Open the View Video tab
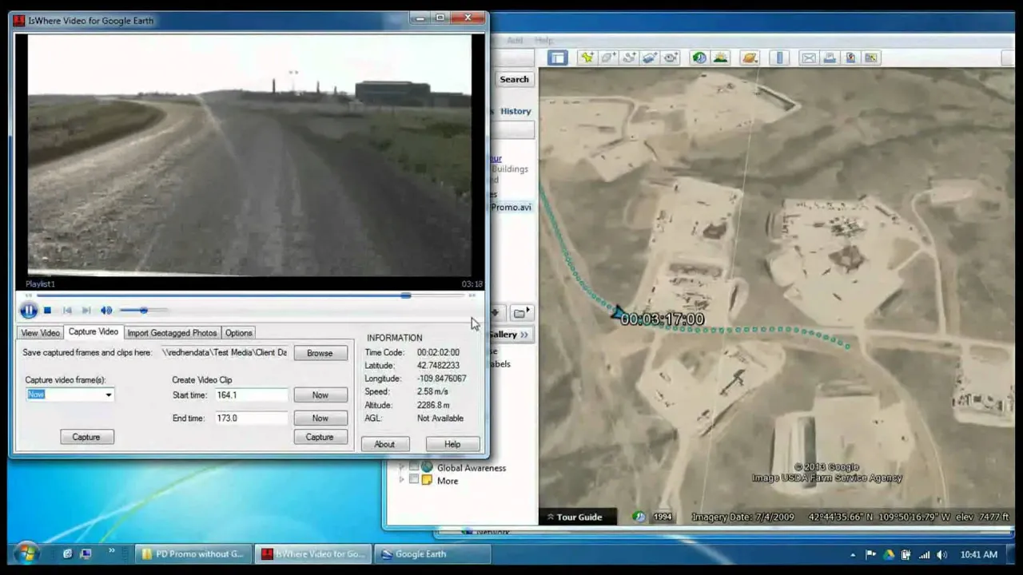The height and width of the screenshot is (575, 1023). (40, 333)
